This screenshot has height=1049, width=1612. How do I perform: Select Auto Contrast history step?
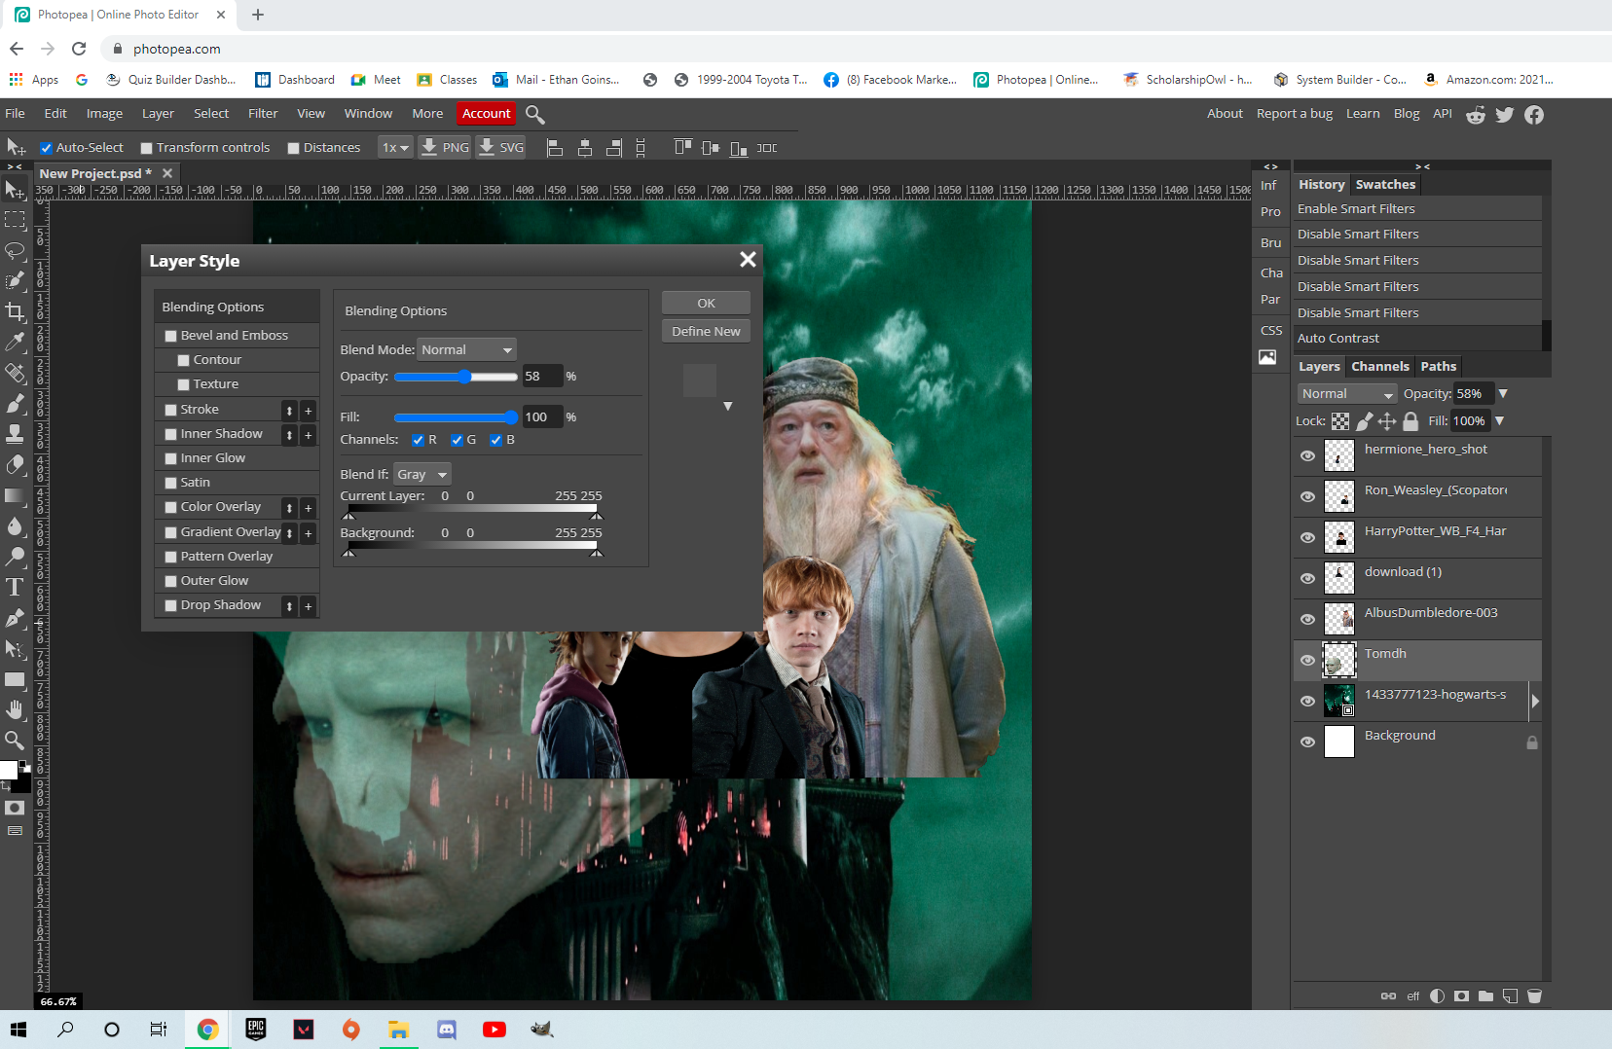point(1417,339)
